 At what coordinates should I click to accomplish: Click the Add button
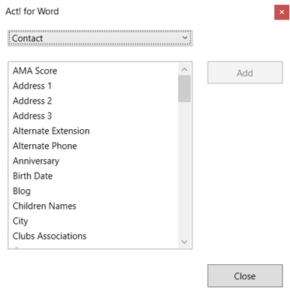coord(245,73)
